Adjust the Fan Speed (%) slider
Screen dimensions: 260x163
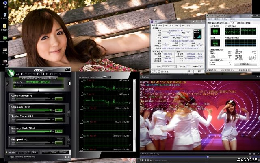(33, 143)
